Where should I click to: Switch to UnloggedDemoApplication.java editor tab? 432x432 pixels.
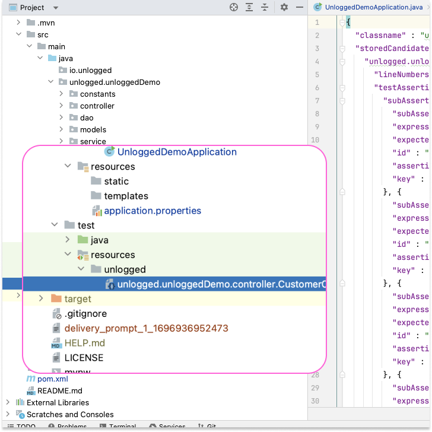(374, 7)
